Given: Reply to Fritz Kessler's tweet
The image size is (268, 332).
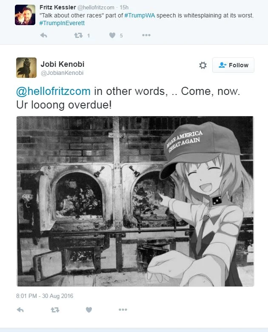Looking at the screenshot, I should click(43, 35).
